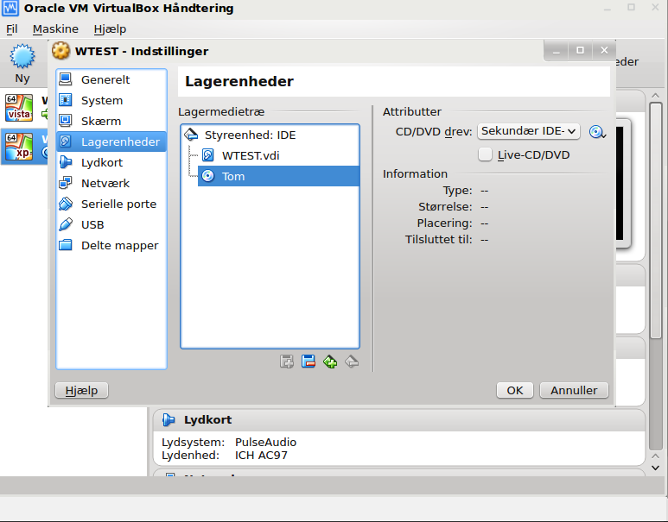Click the scrollbar up arrow in main window

point(655,96)
